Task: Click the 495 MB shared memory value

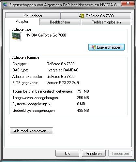Action: coord(83,110)
